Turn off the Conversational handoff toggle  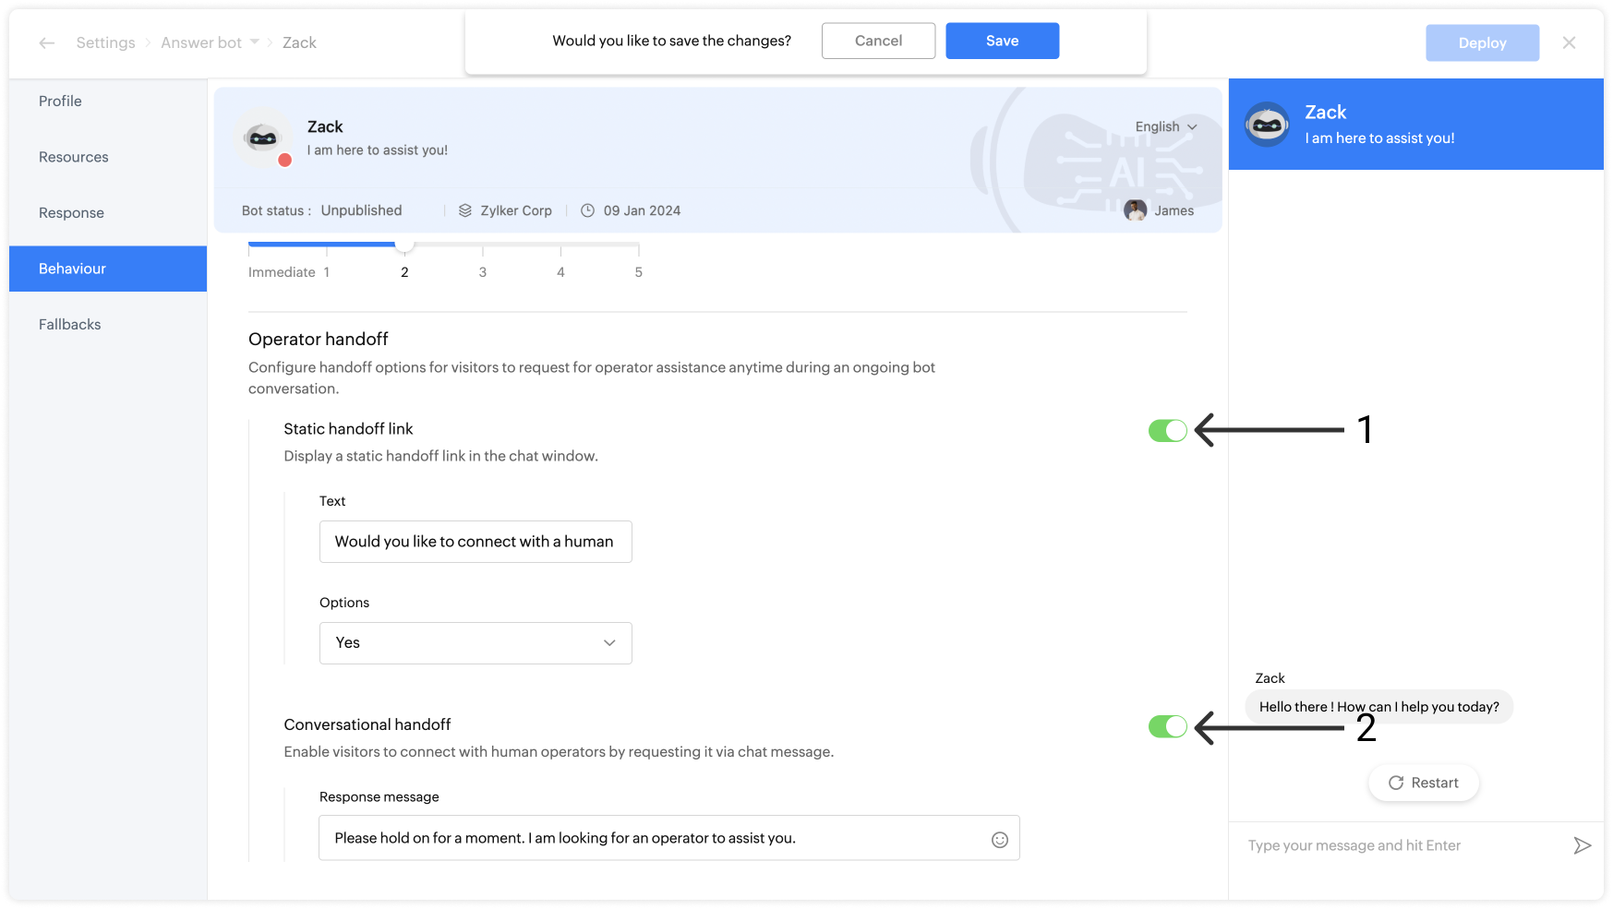point(1167,727)
